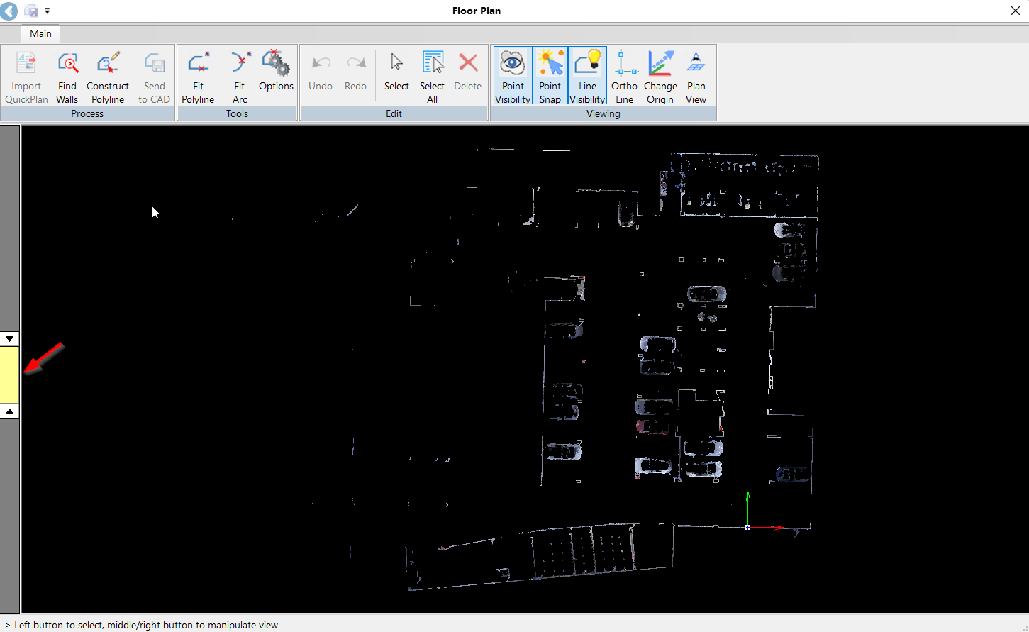This screenshot has height=632, width=1029.
Task: Click the origin marker in the floor plan
Action: (x=747, y=527)
